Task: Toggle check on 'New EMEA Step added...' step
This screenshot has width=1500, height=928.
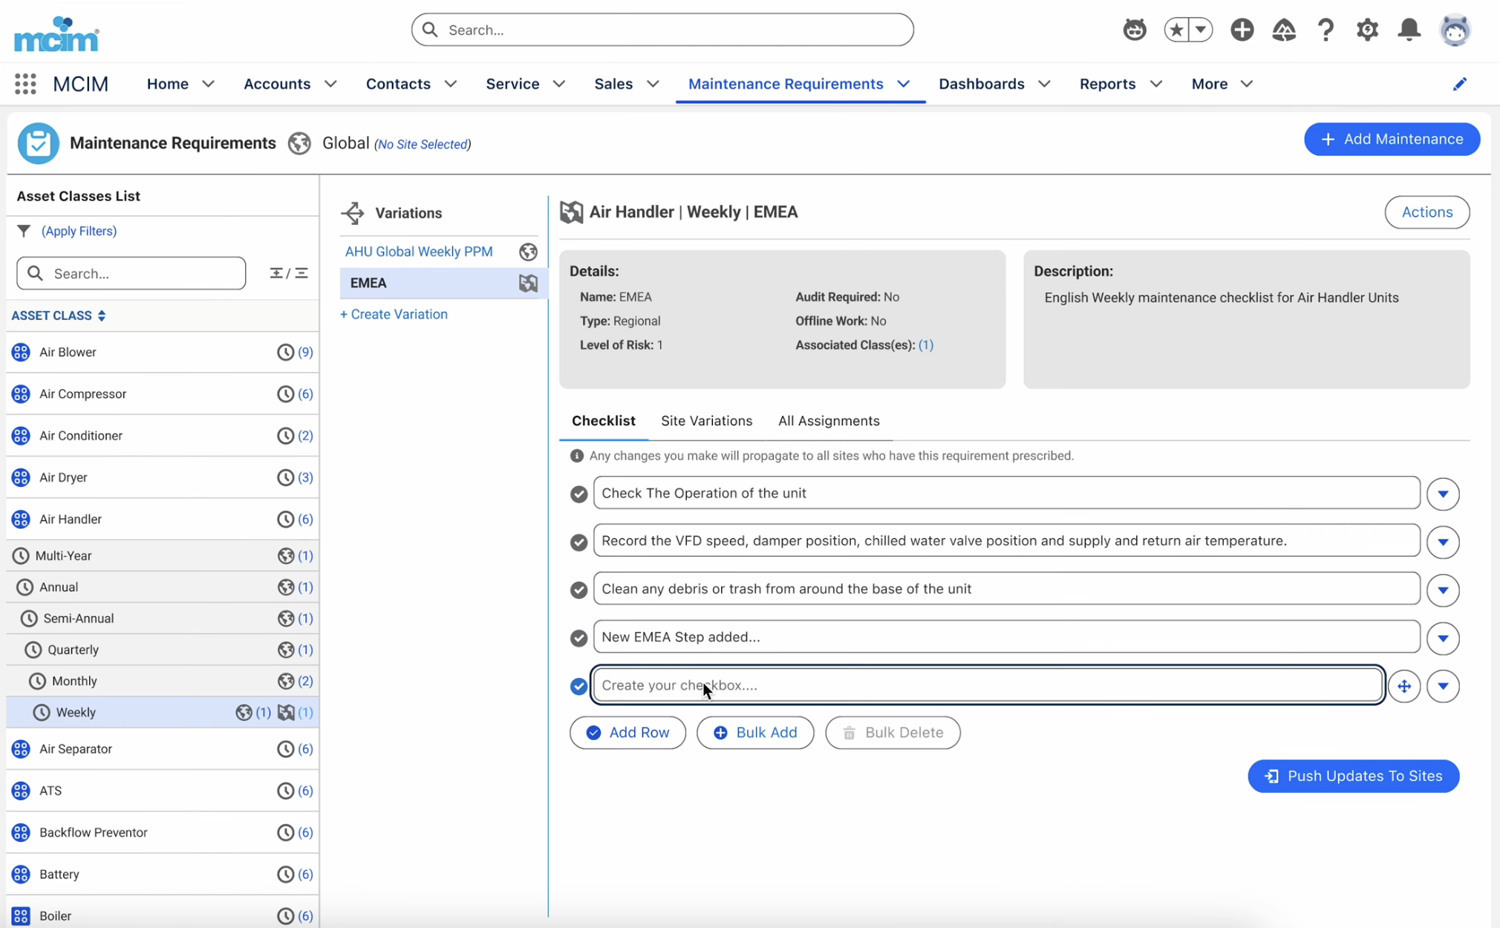Action: point(579,638)
